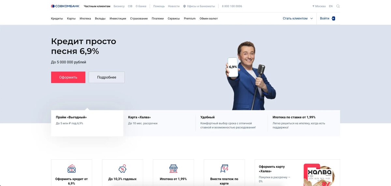
Task: Select the credit money icon tile
Action: pos(72,169)
